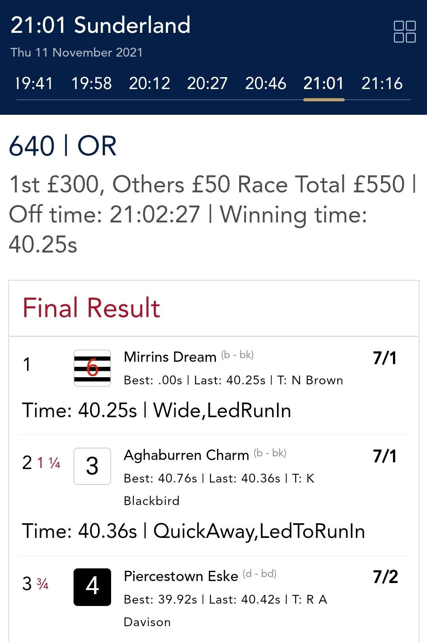Open Aghaburren Charm greyhound details
The height and width of the screenshot is (642, 427).
pyautogui.click(x=186, y=455)
